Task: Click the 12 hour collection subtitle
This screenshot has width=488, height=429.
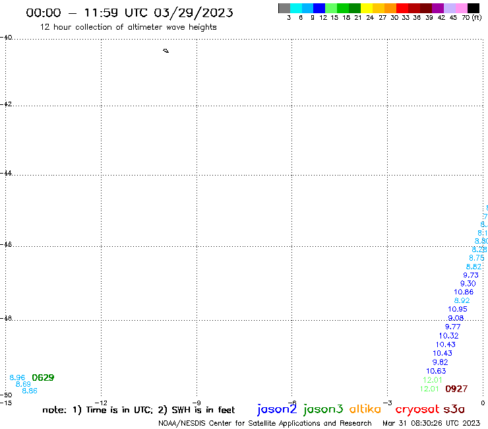Action: click(128, 27)
